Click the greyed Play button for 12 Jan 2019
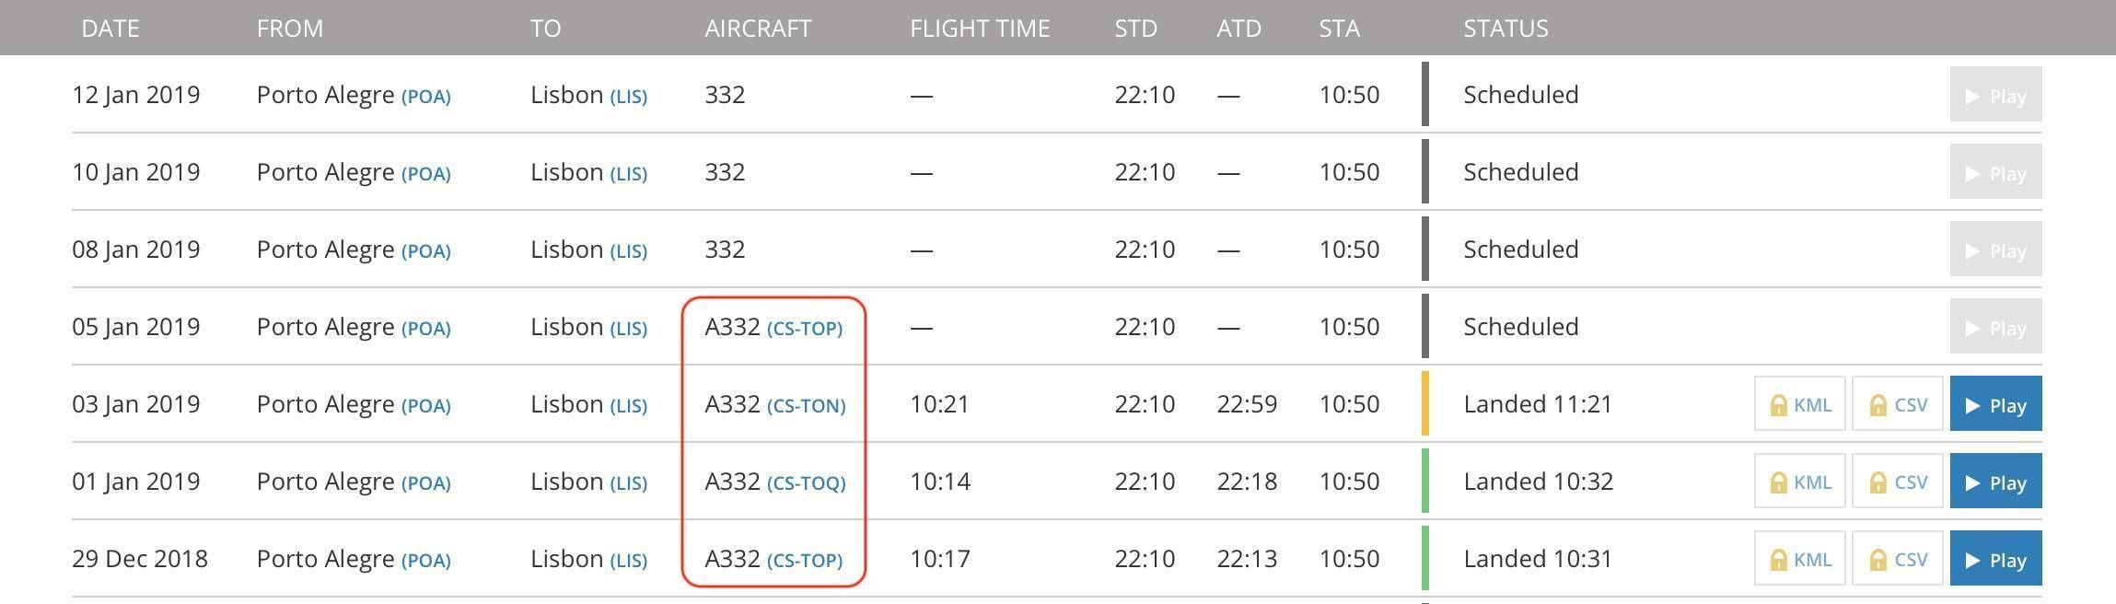The height and width of the screenshot is (604, 2116). point(1995,94)
